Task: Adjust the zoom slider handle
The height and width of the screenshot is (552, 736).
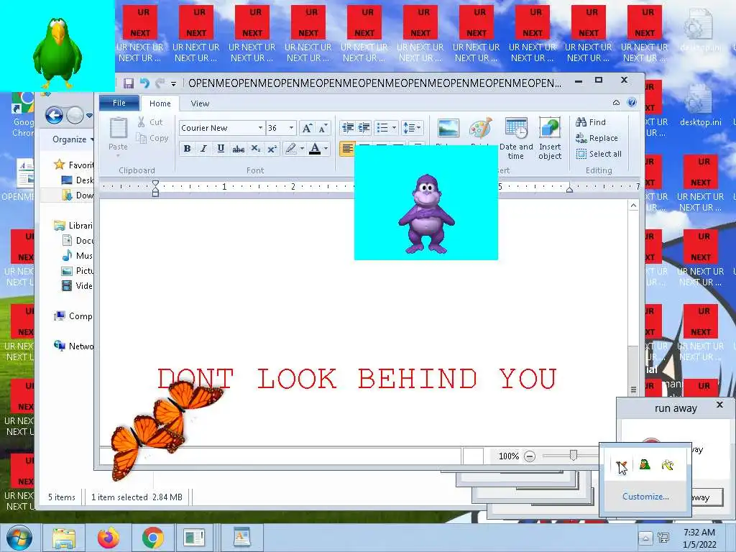Action: [573, 455]
